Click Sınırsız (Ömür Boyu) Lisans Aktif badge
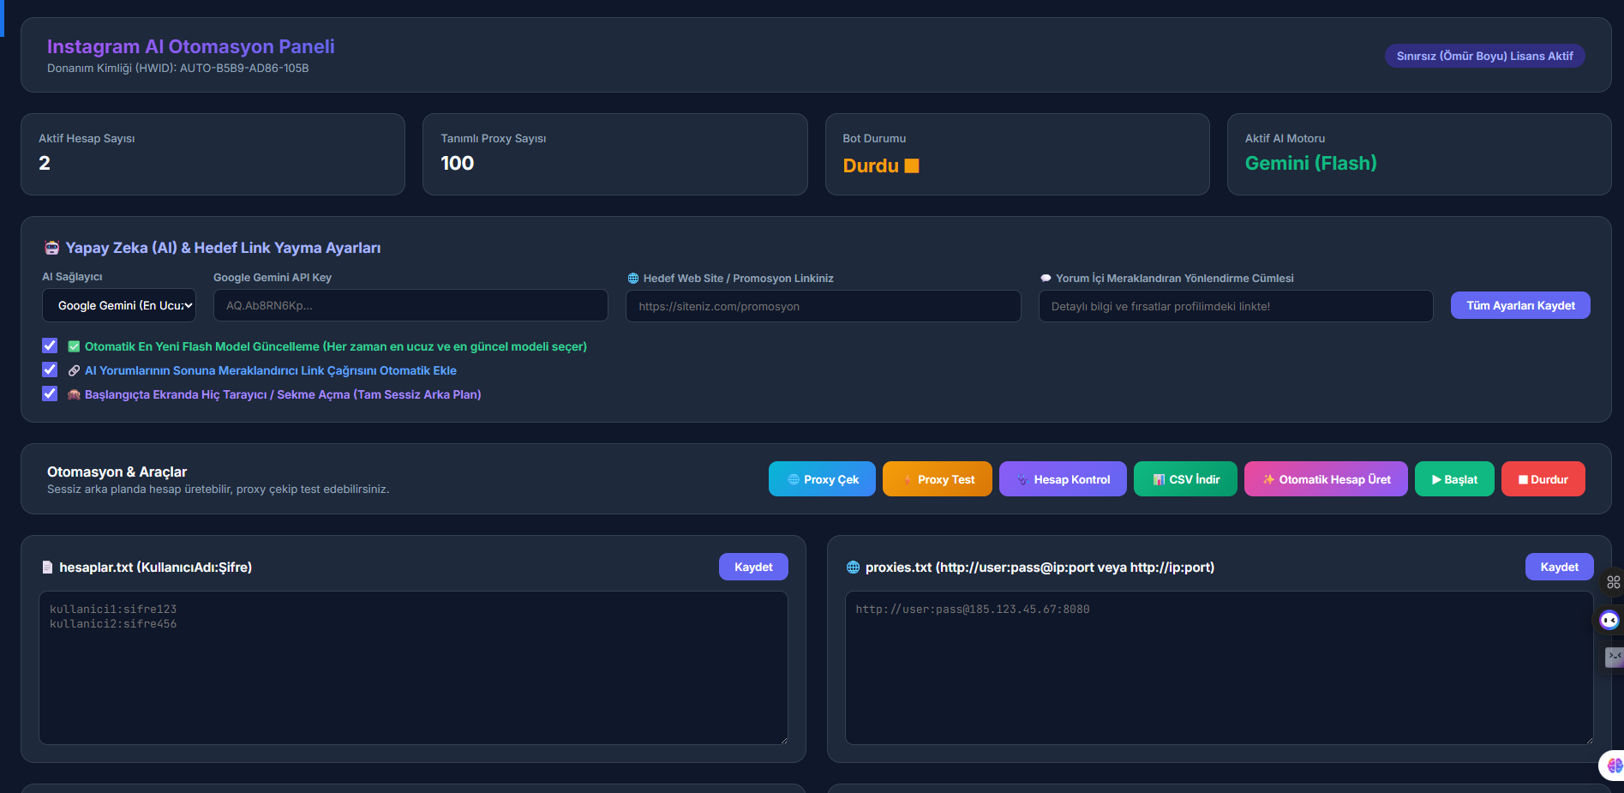This screenshot has height=793, width=1624. (x=1484, y=56)
